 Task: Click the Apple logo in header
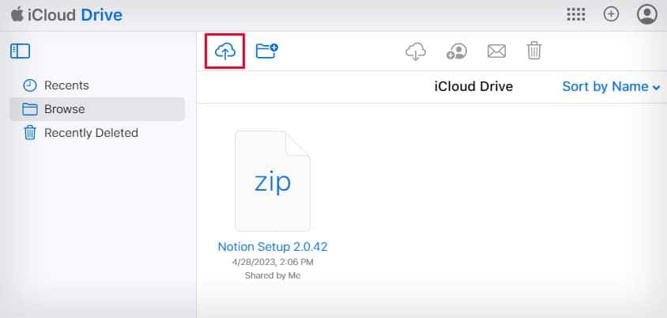click(x=17, y=14)
